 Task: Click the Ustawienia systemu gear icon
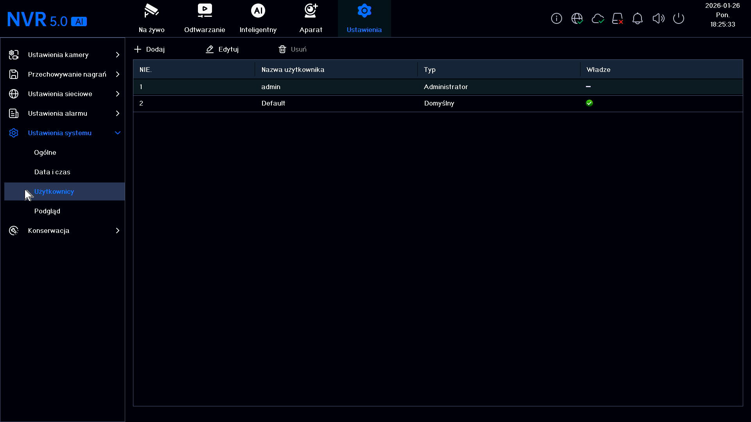point(14,133)
